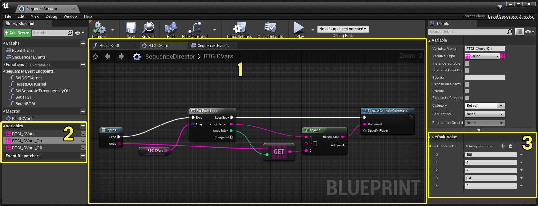Click array element 3 value field 0.4

tap(491, 178)
